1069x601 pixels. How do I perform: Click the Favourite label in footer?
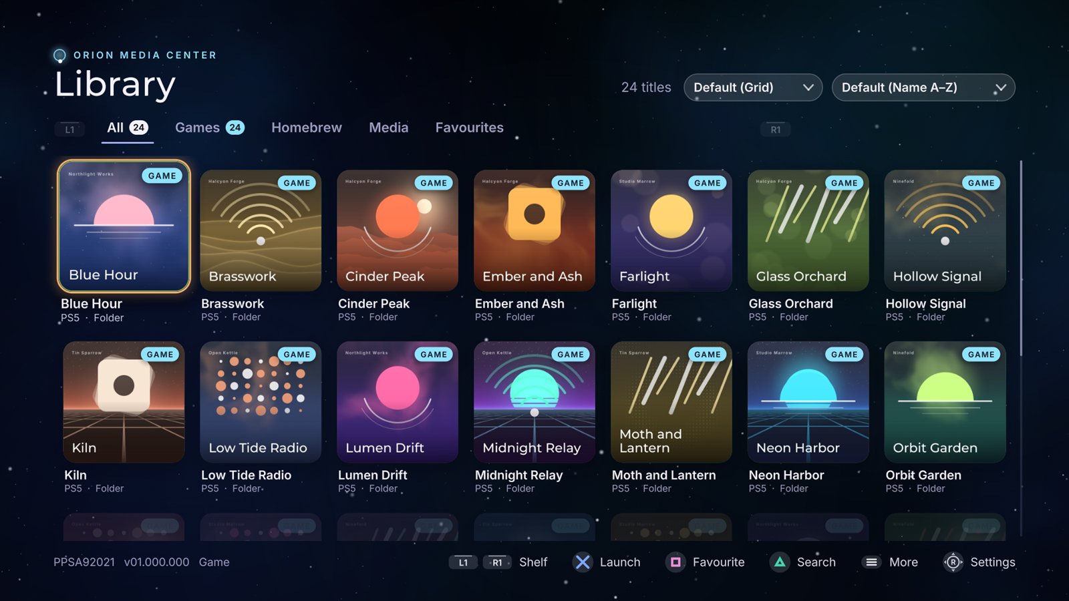(x=718, y=562)
